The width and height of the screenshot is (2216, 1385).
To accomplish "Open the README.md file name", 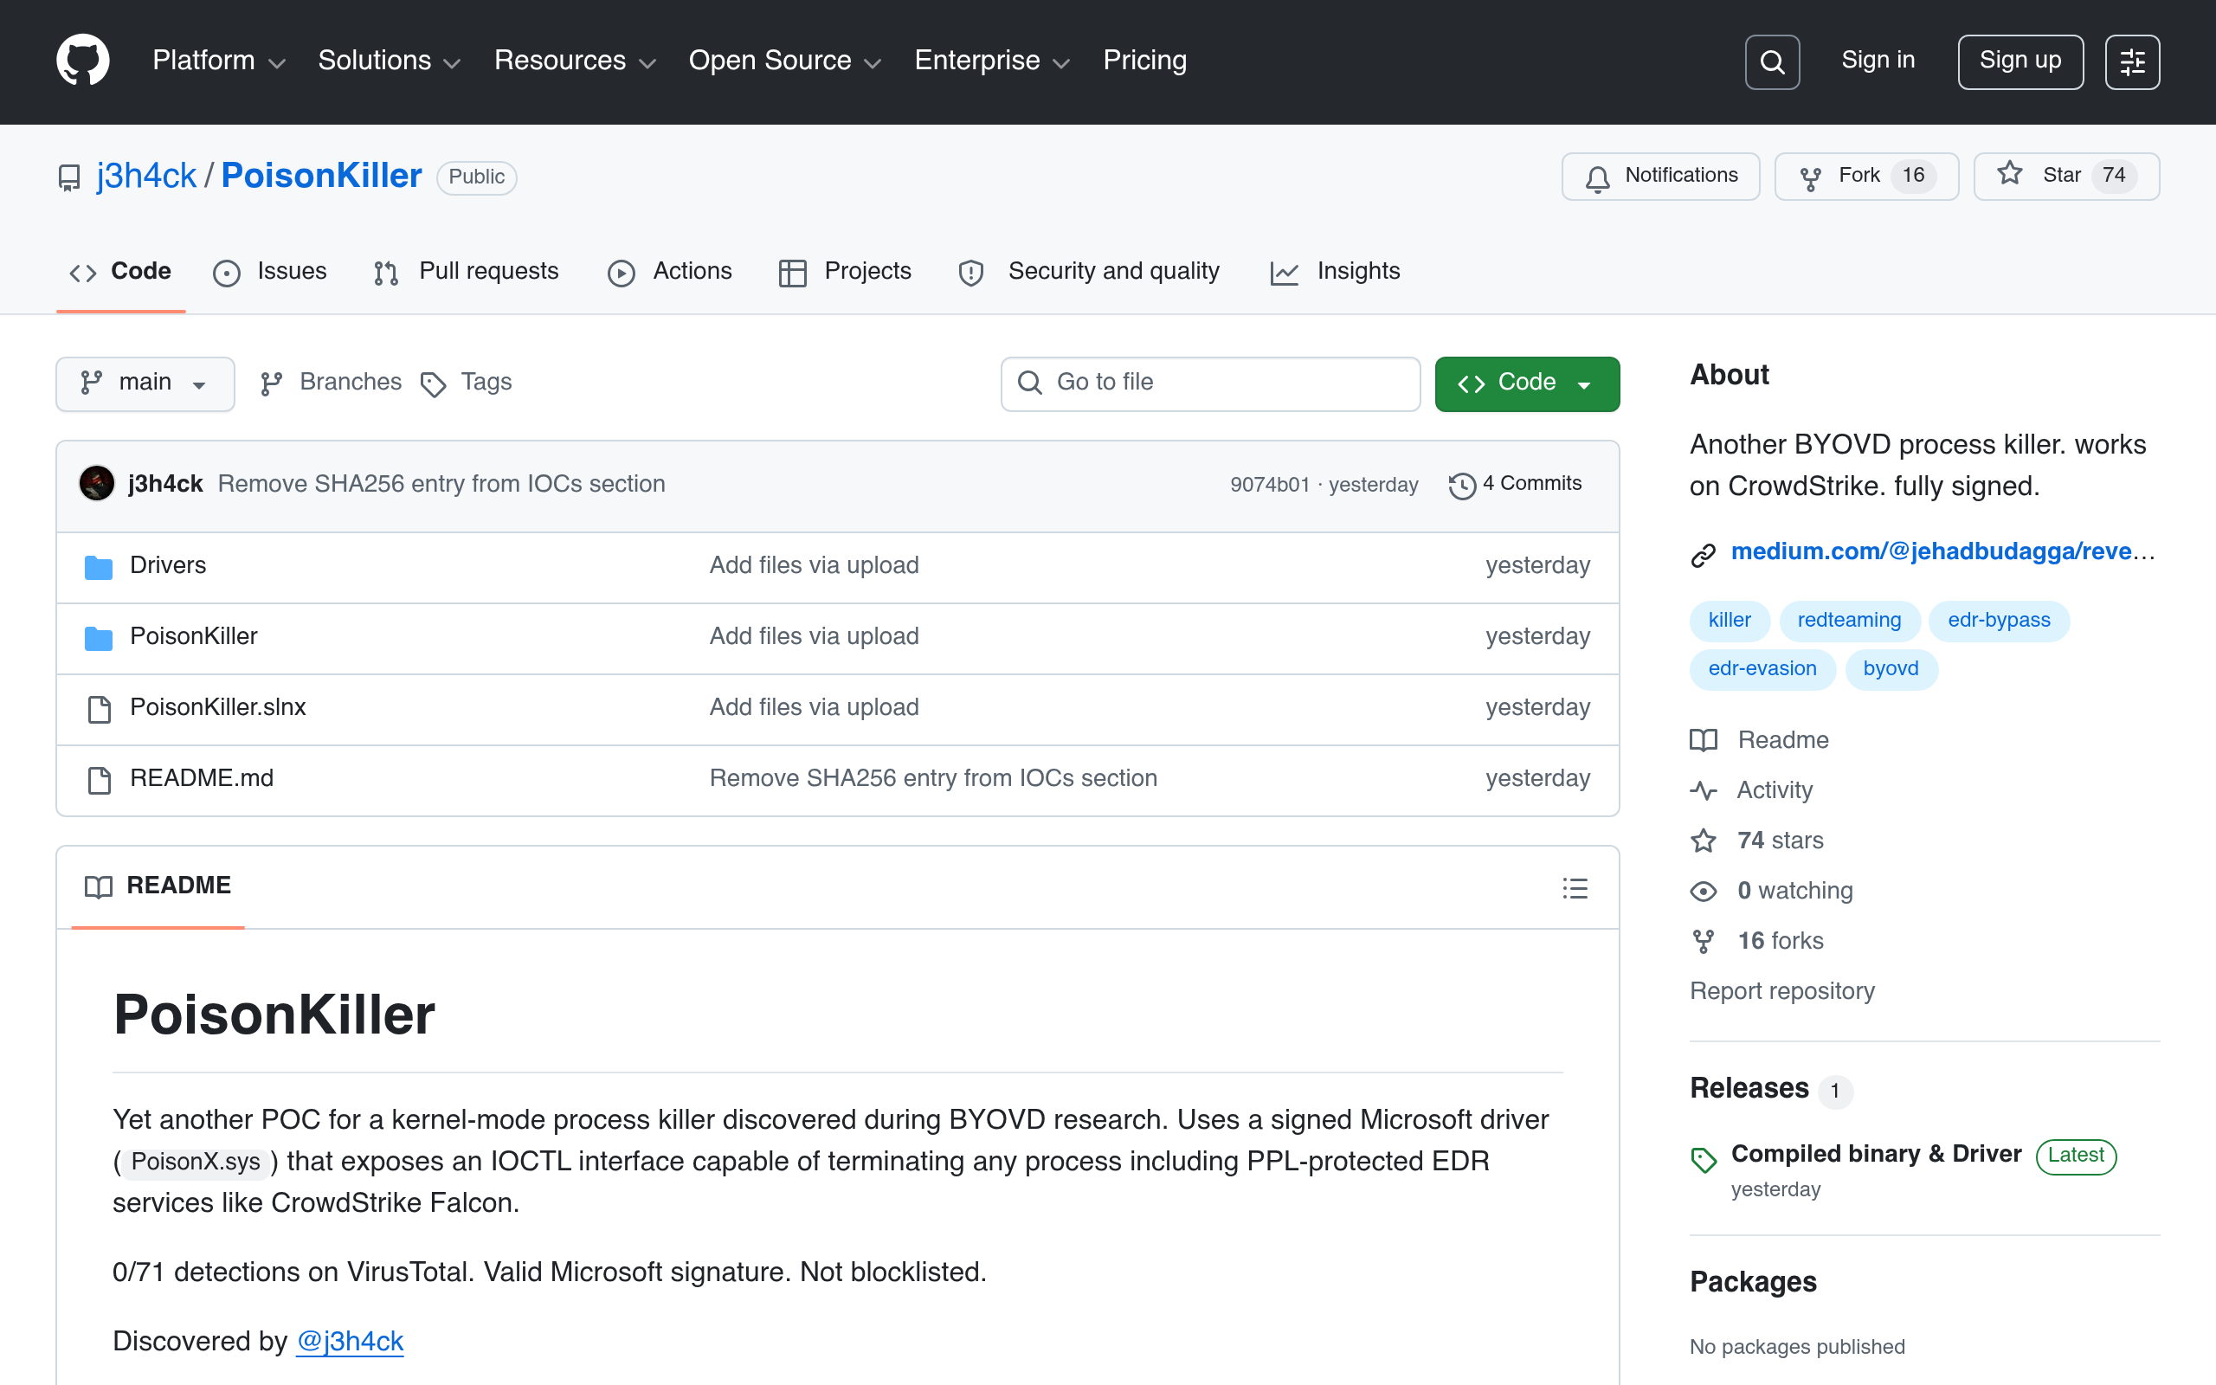I will pyautogui.click(x=202, y=780).
